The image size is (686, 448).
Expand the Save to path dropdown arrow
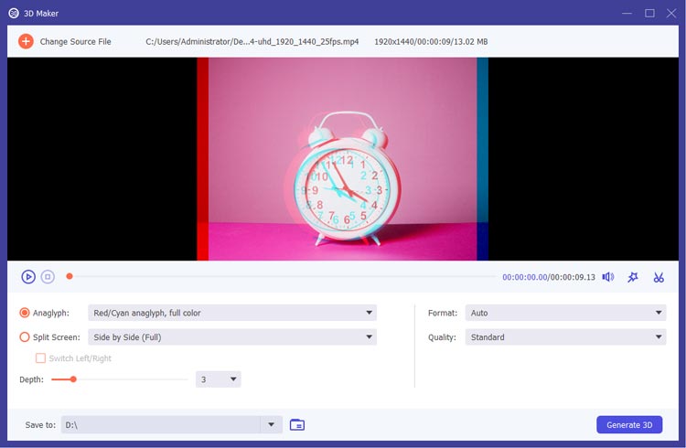(272, 425)
